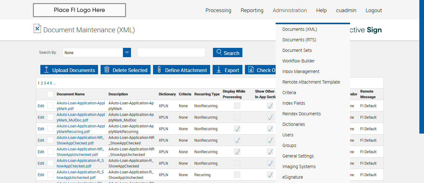Click Logout in the top navigation
Screen dimensions: 424x183
373,10
